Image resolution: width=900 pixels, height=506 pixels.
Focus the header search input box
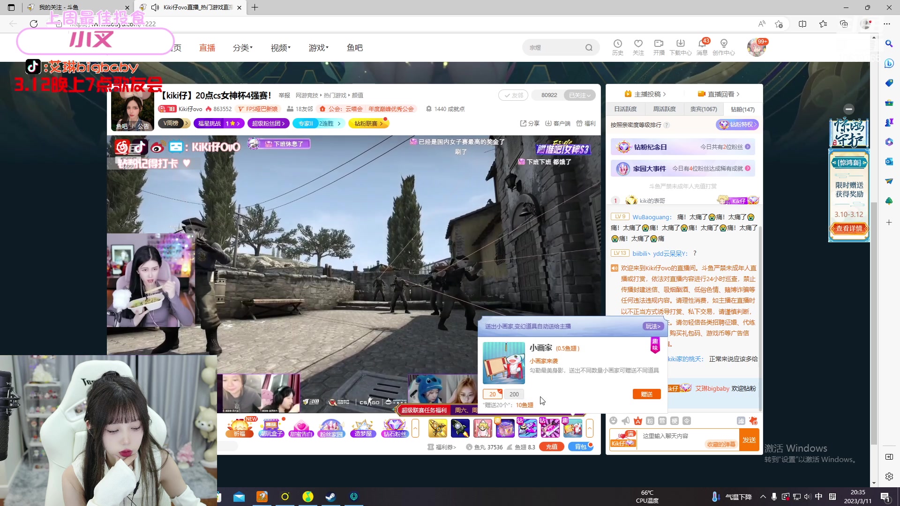click(555, 47)
